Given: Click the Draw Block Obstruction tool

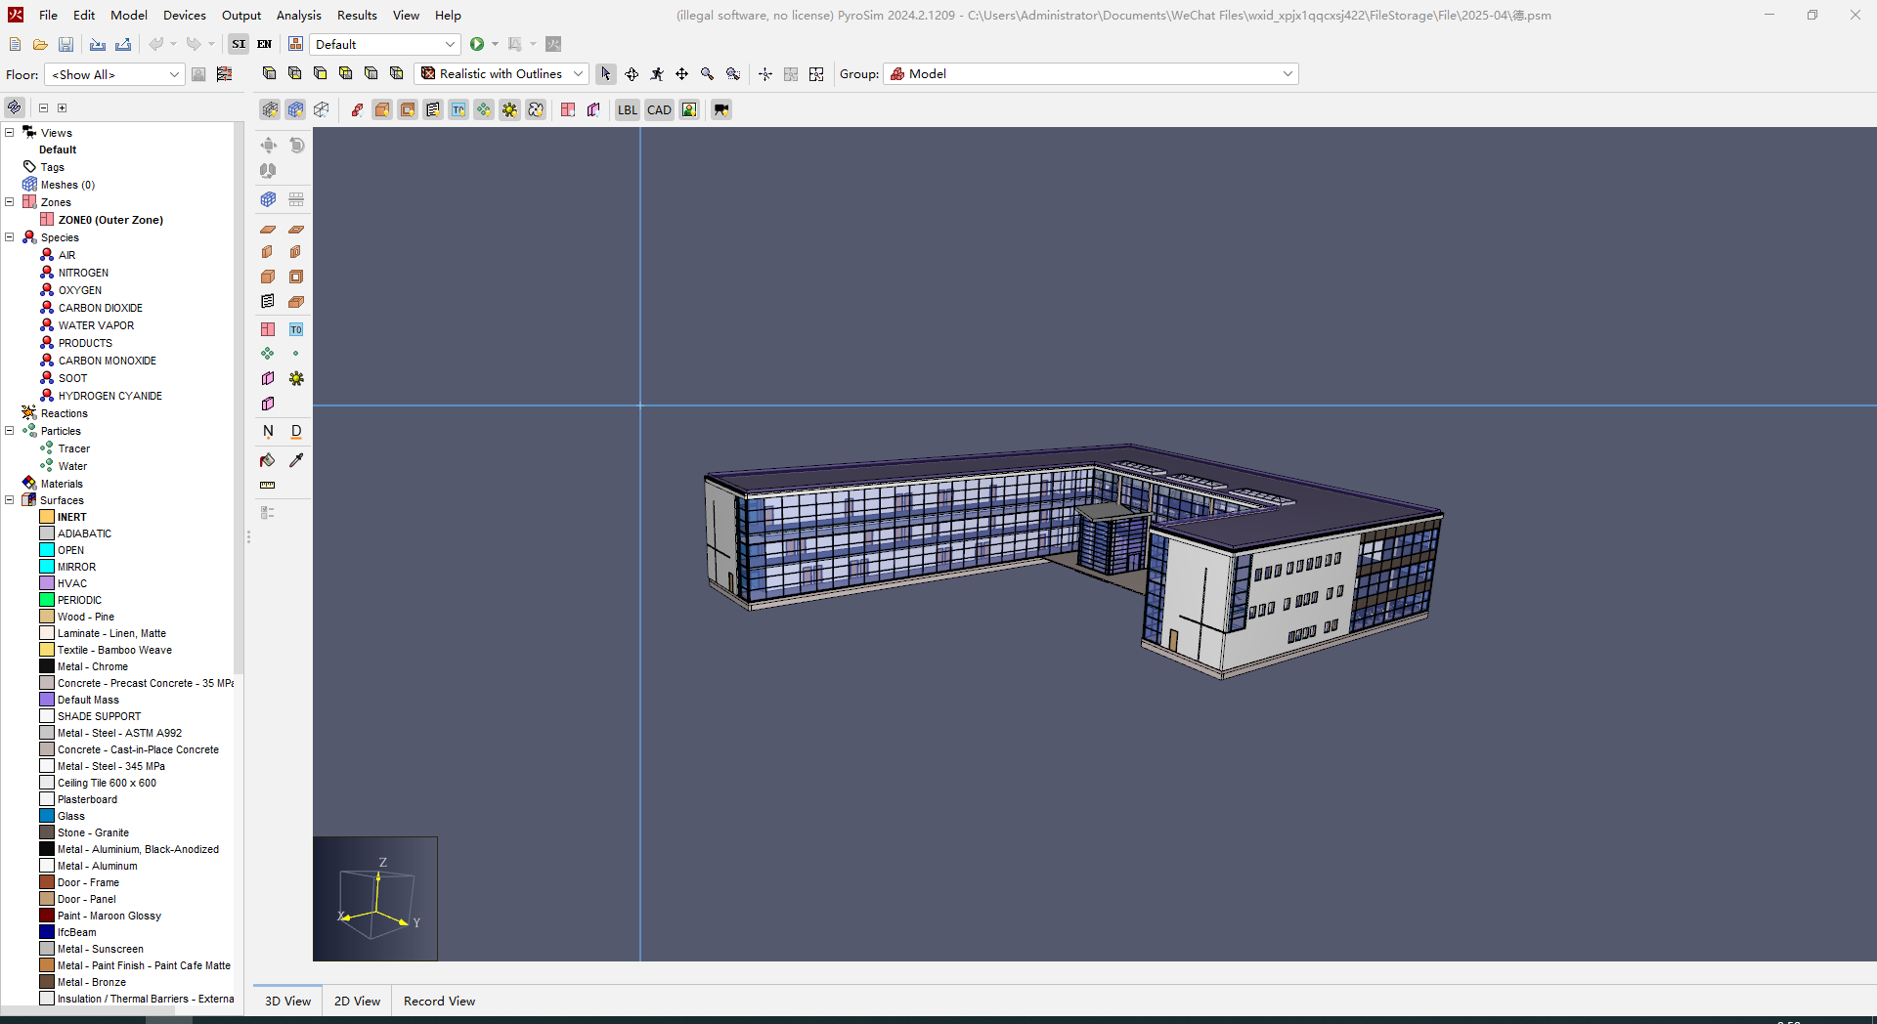Looking at the screenshot, I should [268, 277].
